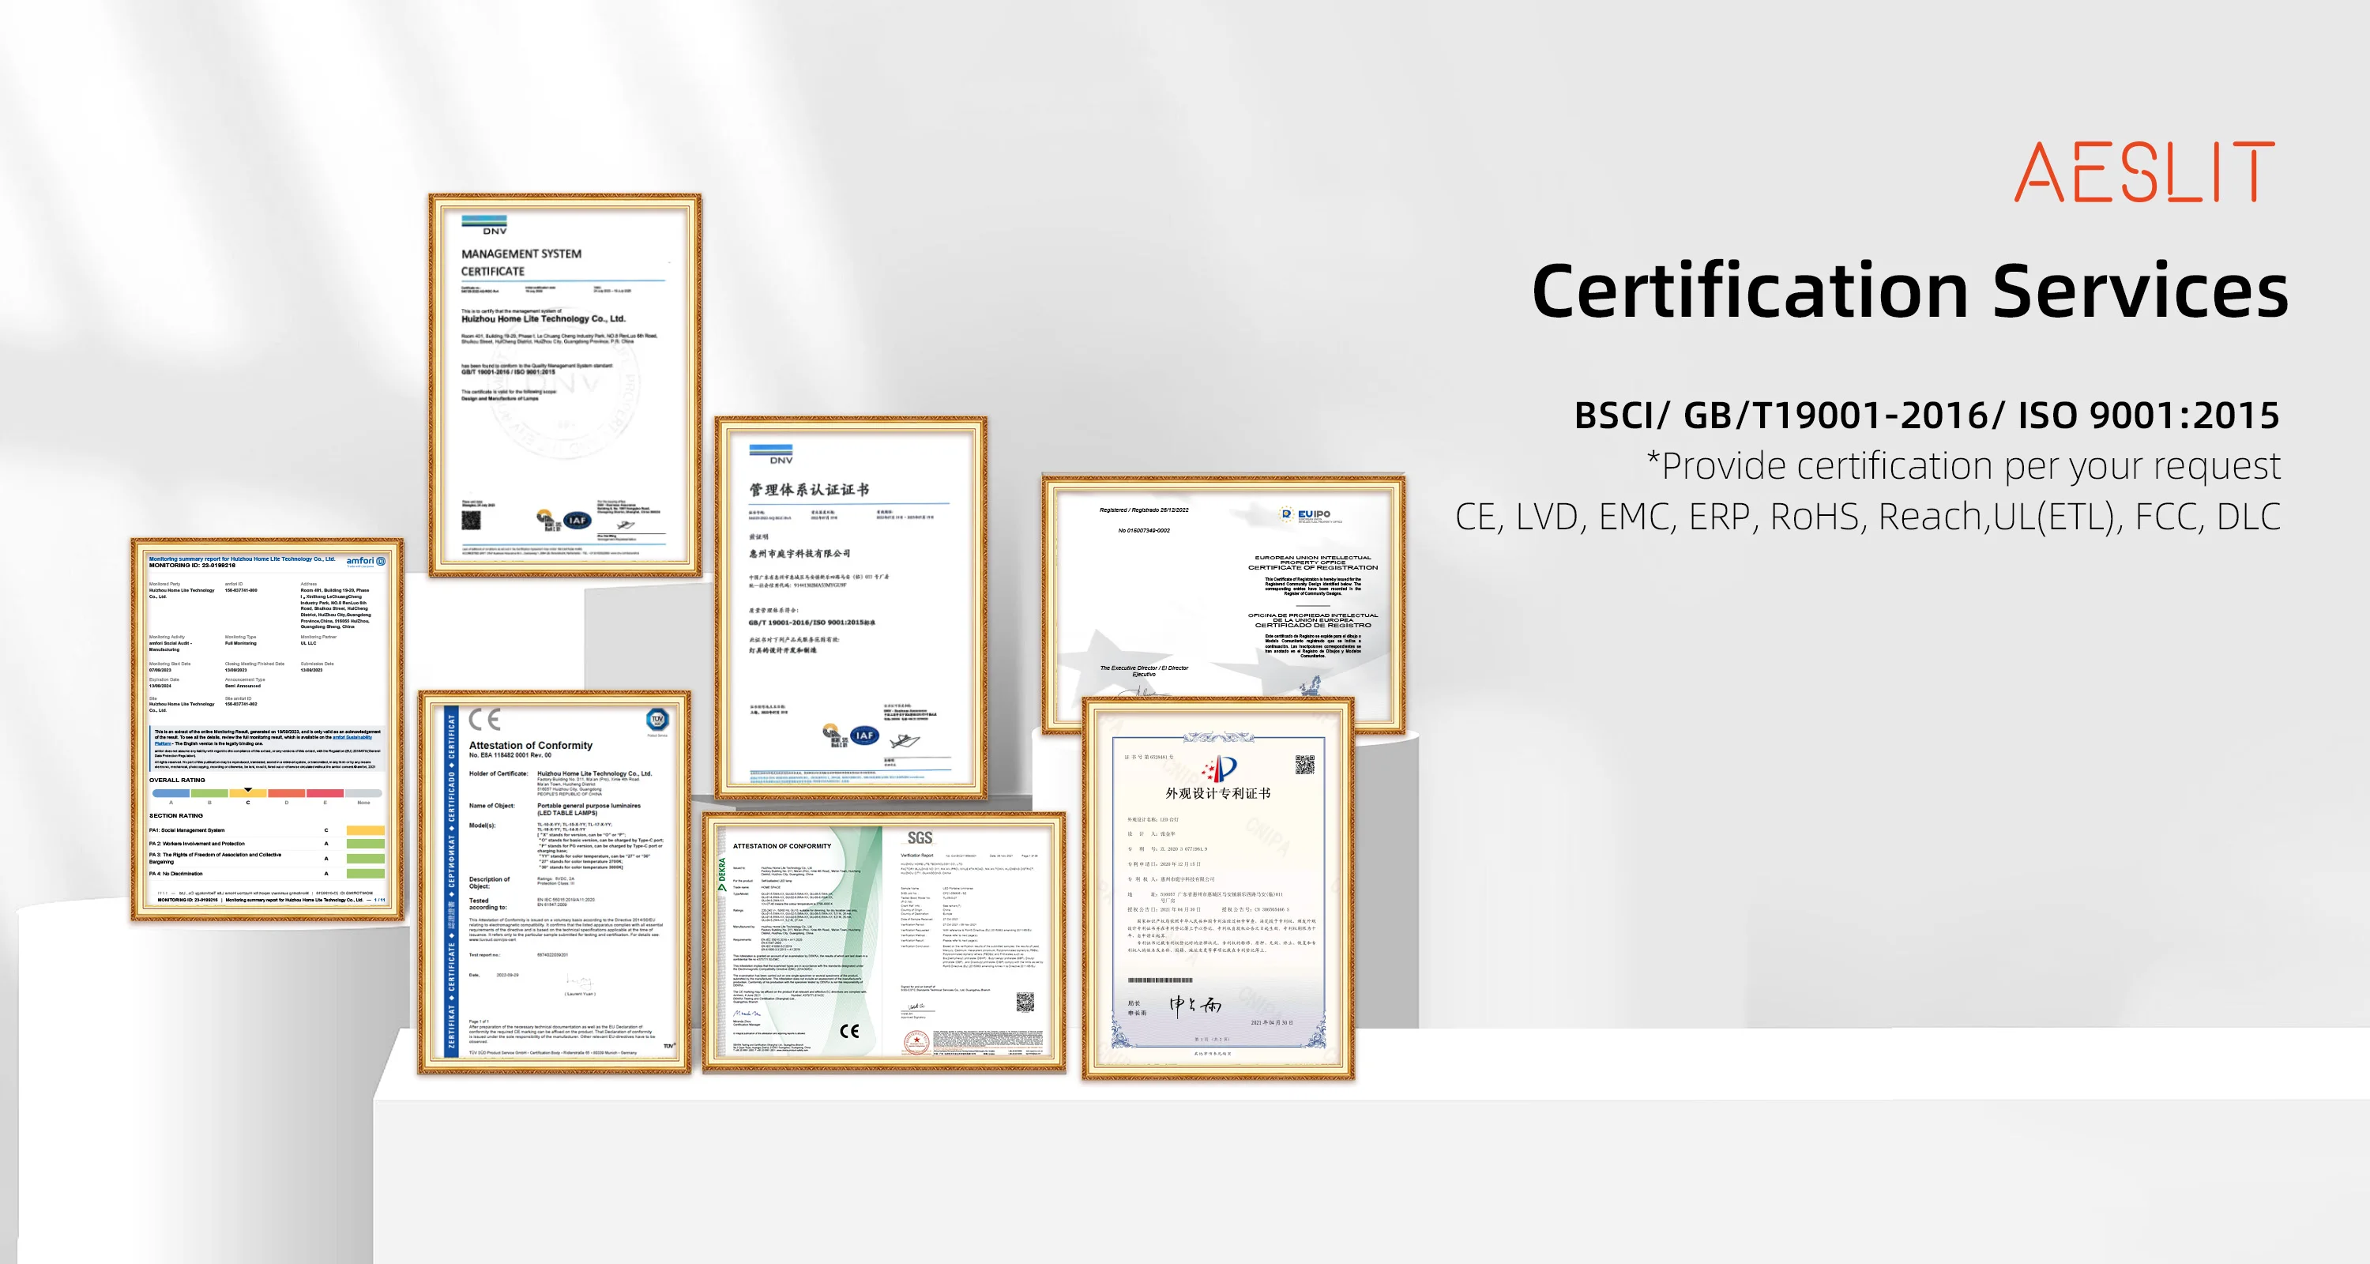The width and height of the screenshot is (2370, 1264).
Task: Click the IAF badge on the English DNV certificate
Action: [x=577, y=520]
